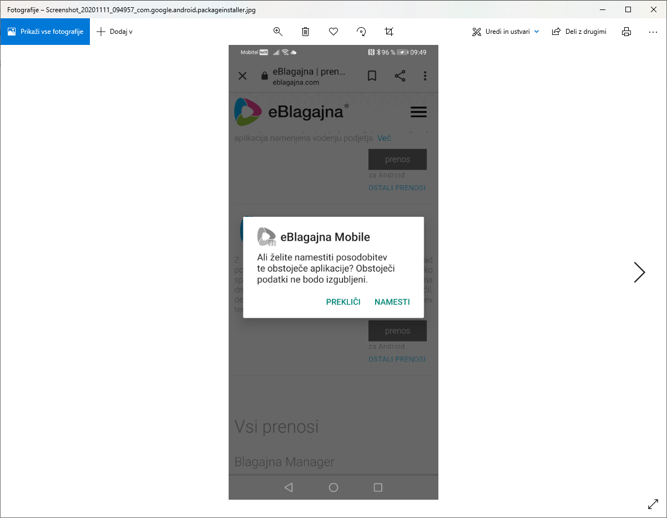Tap the Android home circle button
The width and height of the screenshot is (667, 518).
click(x=333, y=487)
